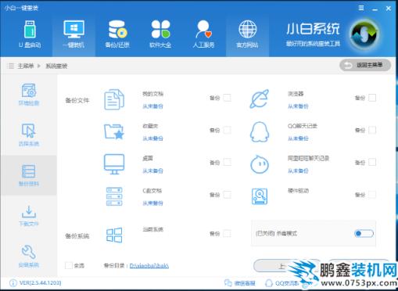
Task: Open the 备份/还原 section
Action: (117, 34)
